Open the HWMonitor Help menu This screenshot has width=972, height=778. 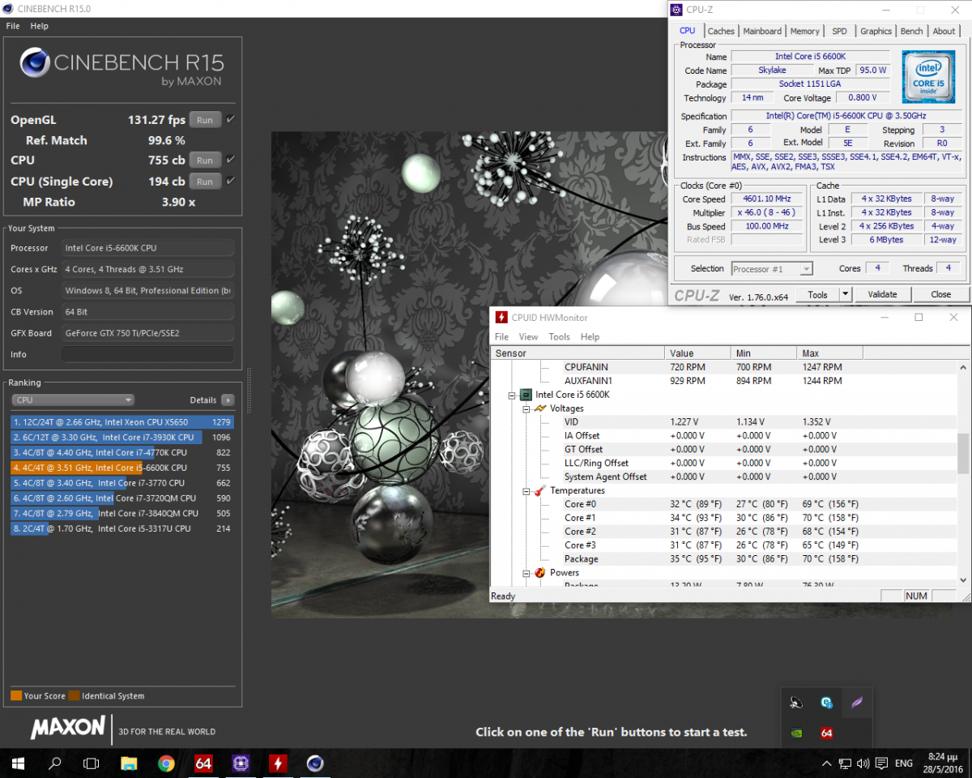(590, 336)
